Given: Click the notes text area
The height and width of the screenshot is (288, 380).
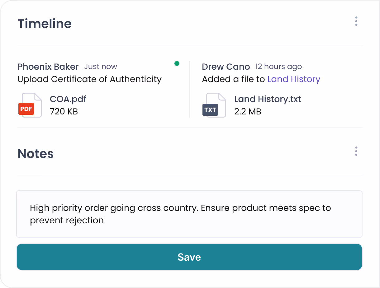Looking at the screenshot, I should 189,214.
